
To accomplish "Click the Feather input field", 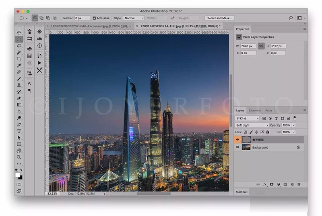I will [83, 18].
